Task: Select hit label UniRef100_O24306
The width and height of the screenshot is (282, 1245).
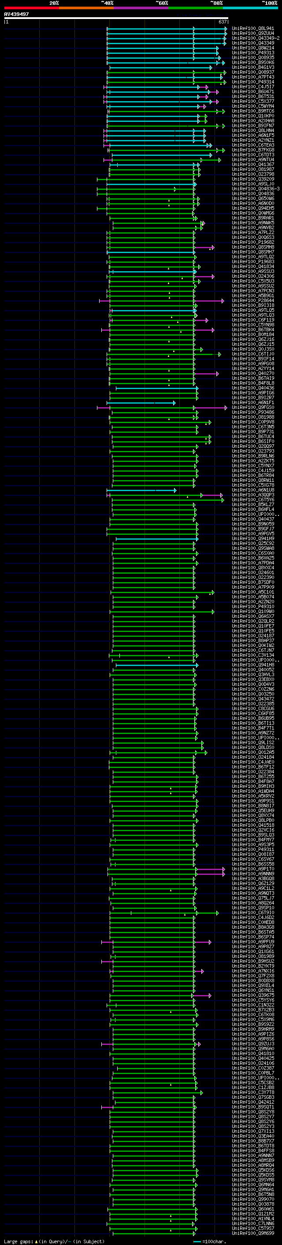Action: [253, 276]
